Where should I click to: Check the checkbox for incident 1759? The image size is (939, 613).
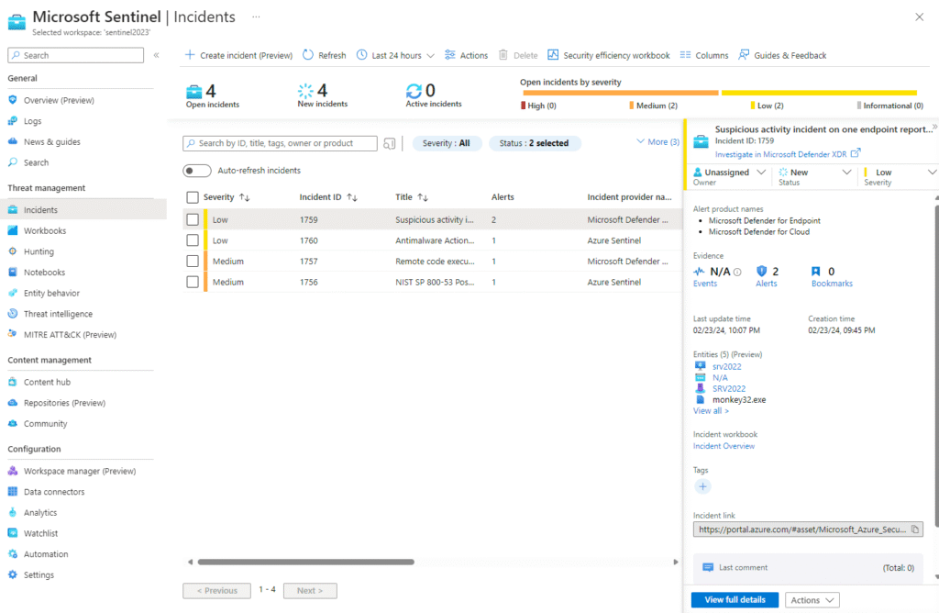(193, 220)
